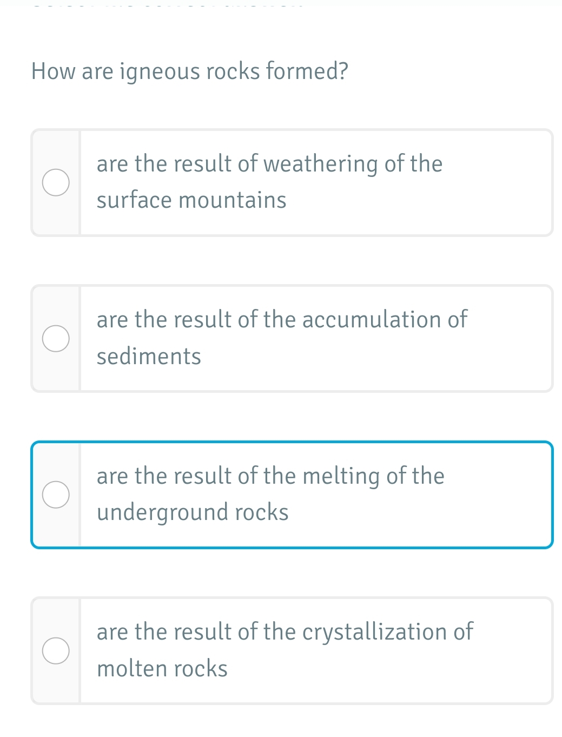
Task: Choose the answer about accumulation of sediments
Action: tap(292, 338)
